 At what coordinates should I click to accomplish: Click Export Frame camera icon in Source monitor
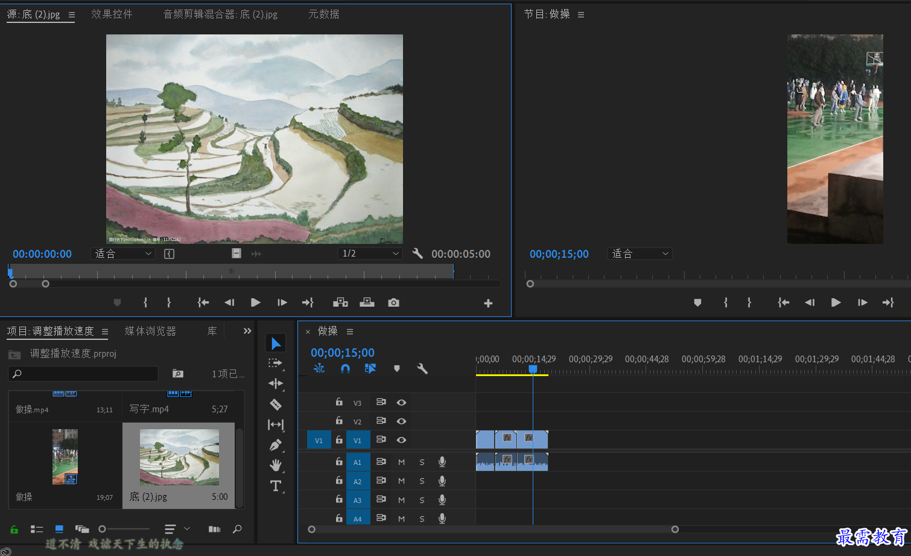393,302
